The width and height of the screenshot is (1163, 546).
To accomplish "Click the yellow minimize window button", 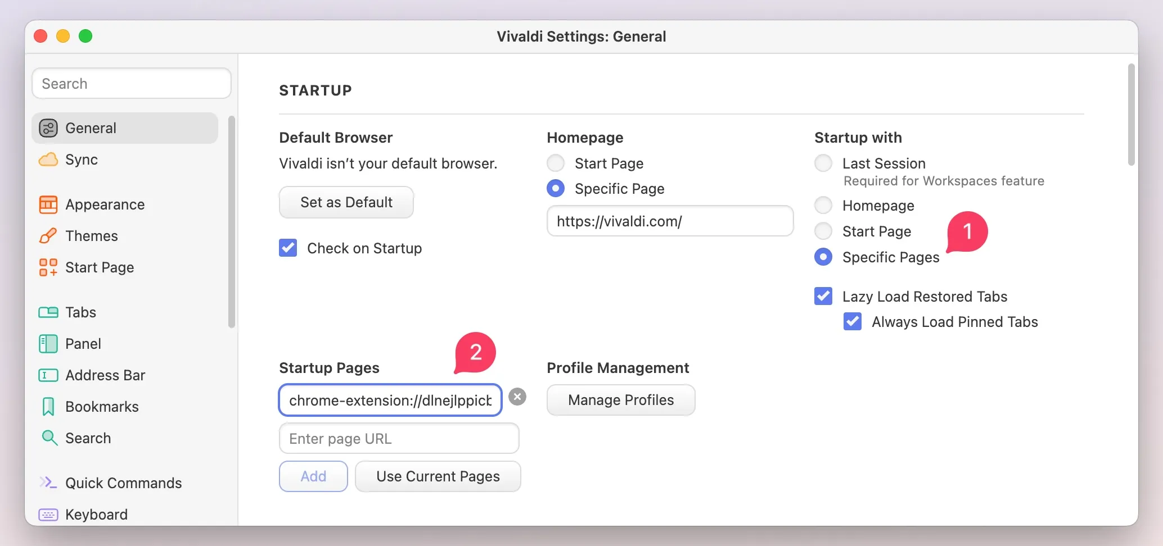I will coord(63,36).
